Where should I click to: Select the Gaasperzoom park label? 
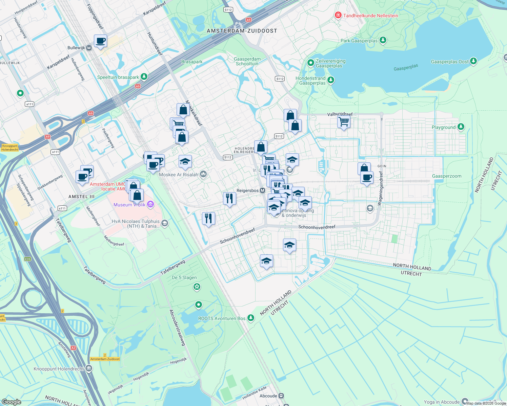coord(447,176)
